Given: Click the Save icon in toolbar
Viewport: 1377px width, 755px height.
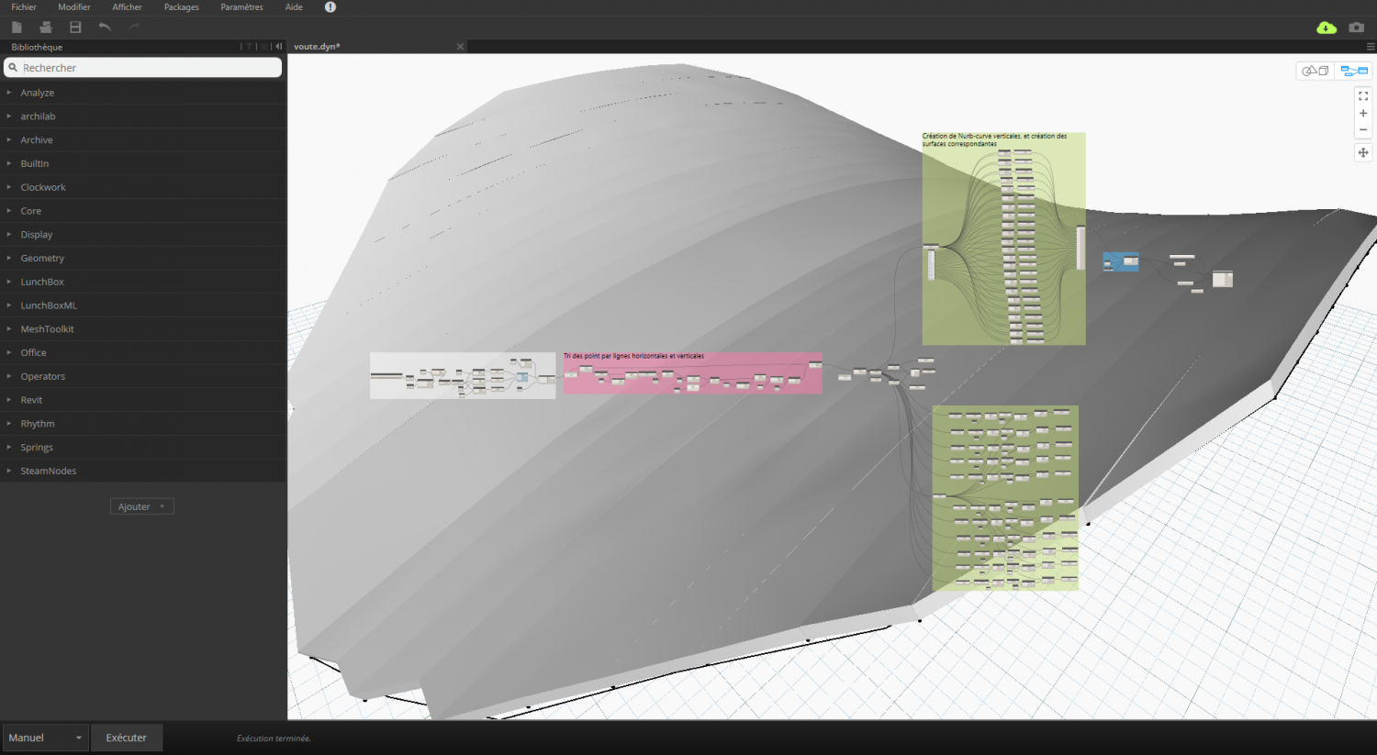Looking at the screenshot, I should (75, 28).
